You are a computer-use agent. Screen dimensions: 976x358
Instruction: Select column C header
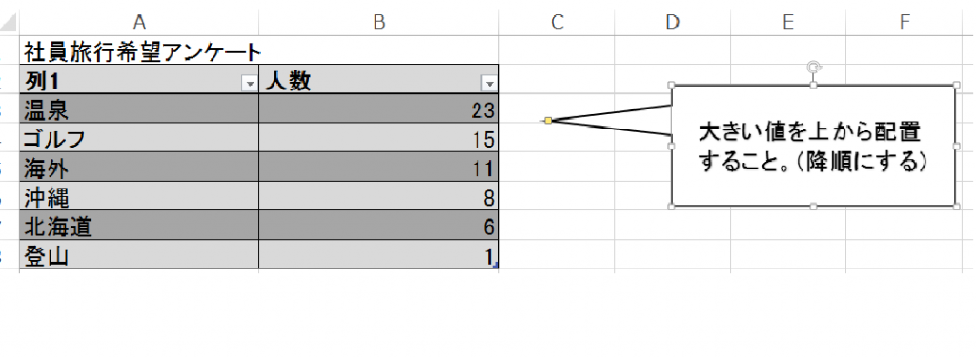coord(557,23)
